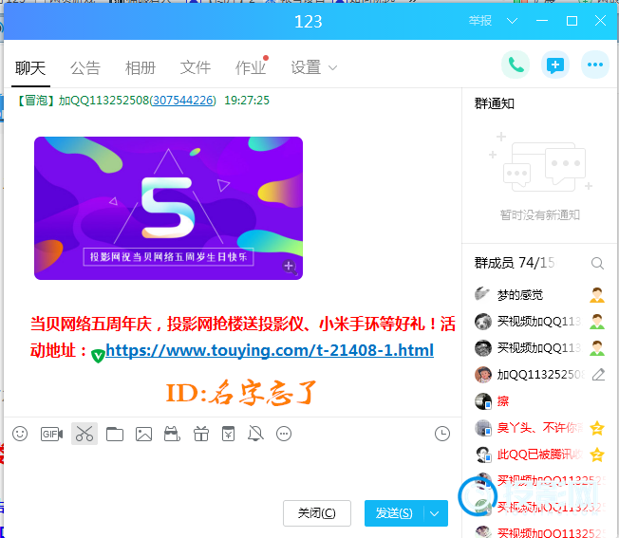The height and width of the screenshot is (538, 619).
Task: Click inside the message input area
Action: pos(232,472)
